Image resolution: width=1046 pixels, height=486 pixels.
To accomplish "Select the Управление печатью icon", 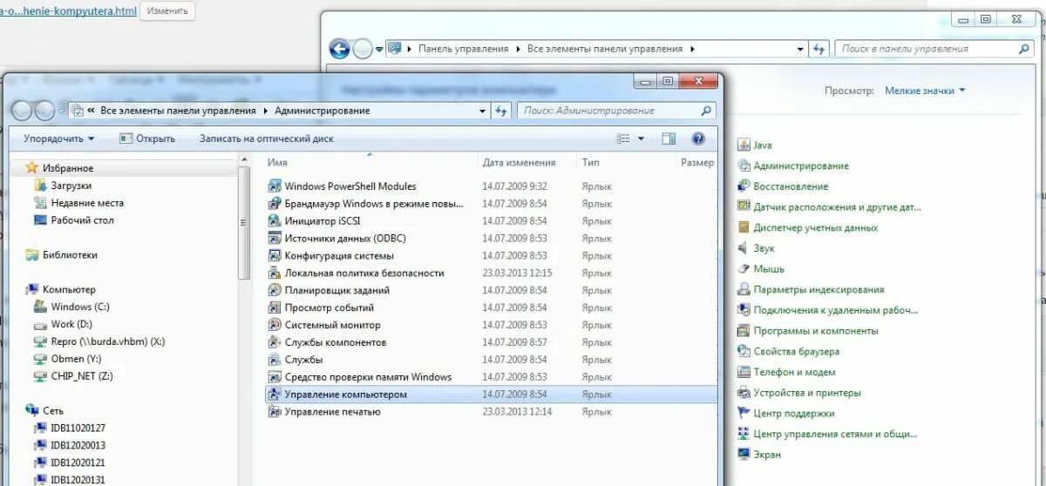I will click(275, 412).
